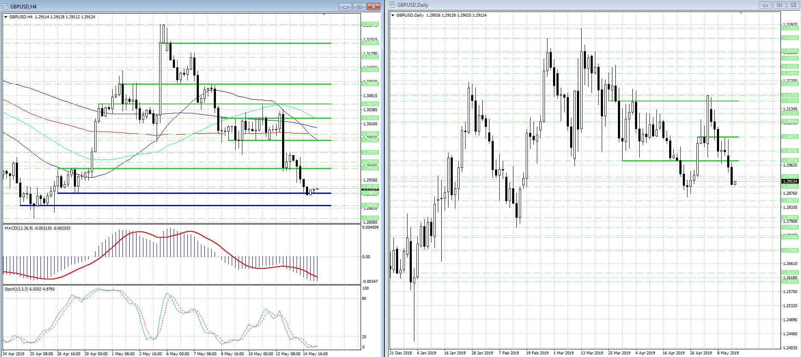This screenshot has height=357, width=801.
Task: Restore the GBPUSD,H4 chart window size
Action: pyautogui.click(x=359, y=6)
